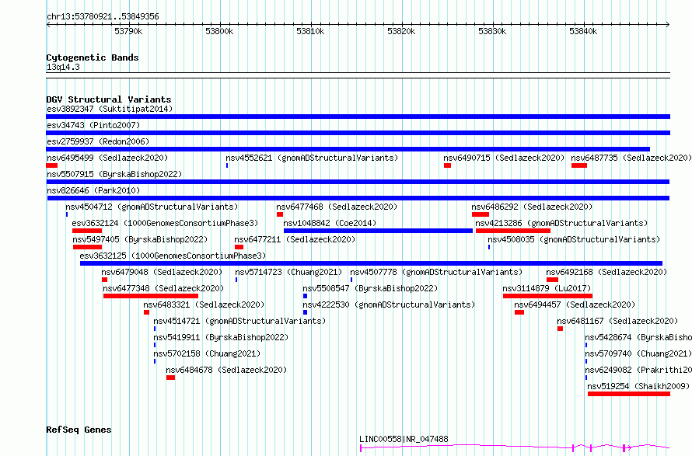
Task: Click the blue bar of nsv5508547
Action: pyautogui.click(x=305, y=296)
